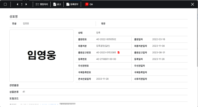This screenshot has height=107, width=198.
Task: Select final disposition date 2023-11-08
Action: coord(159,46)
